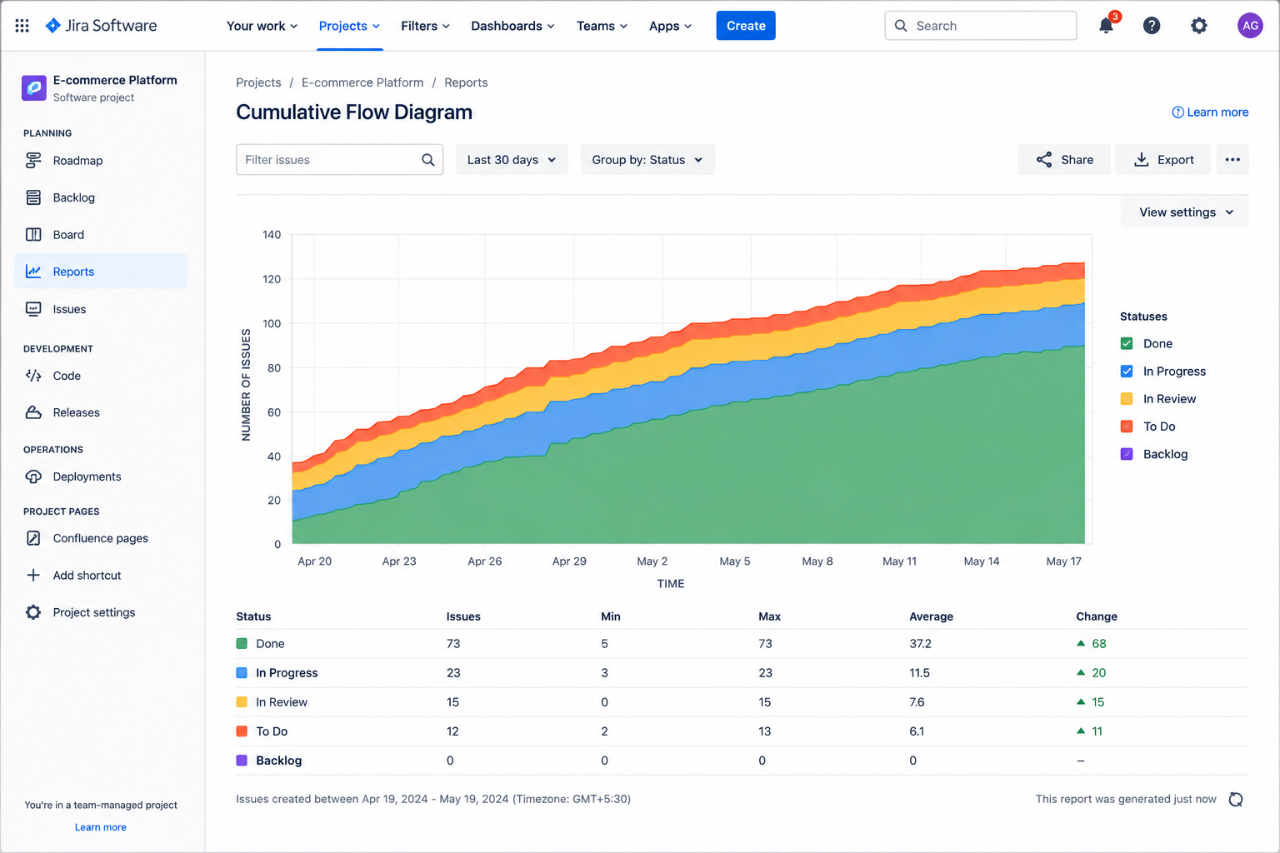1280x853 pixels.
Task: Open the Teams dropdown
Action: point(602,26)
